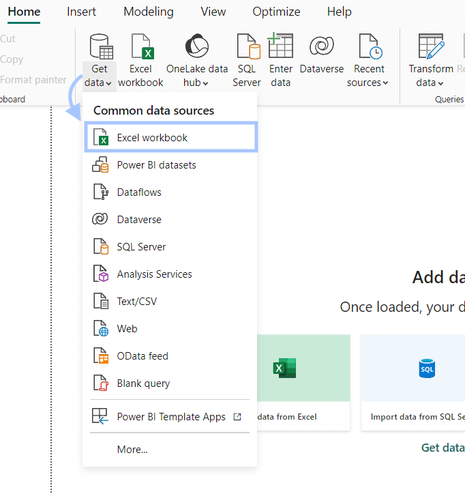Switch to the Home ribbon tab

click(24, 12)
